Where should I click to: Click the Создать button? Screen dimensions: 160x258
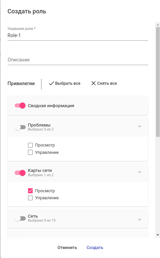95,247
